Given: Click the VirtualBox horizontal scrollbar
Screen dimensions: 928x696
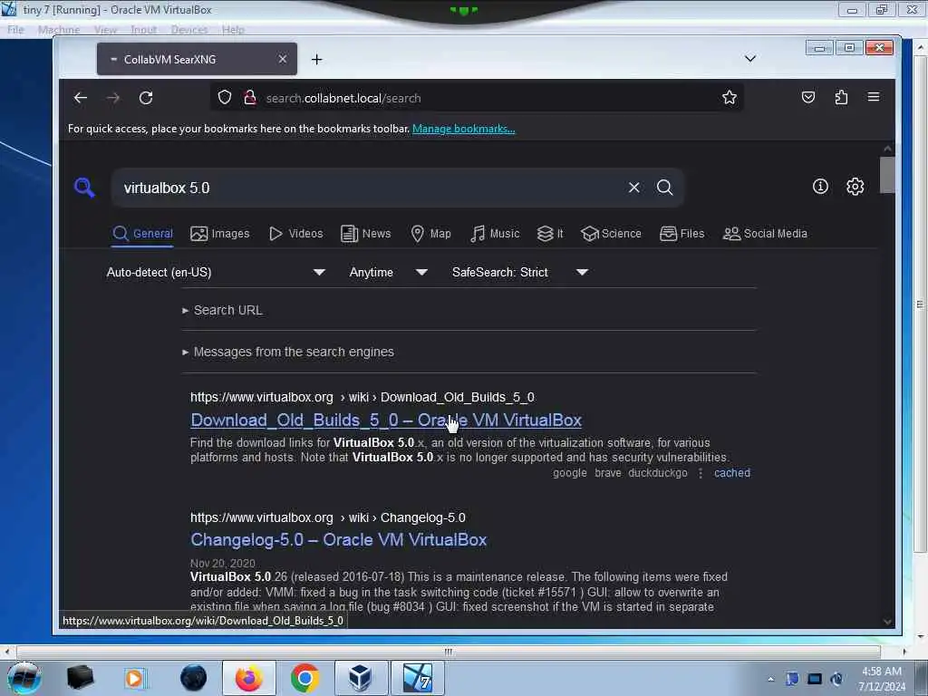Looking at the screenshot, I should 448,652.
